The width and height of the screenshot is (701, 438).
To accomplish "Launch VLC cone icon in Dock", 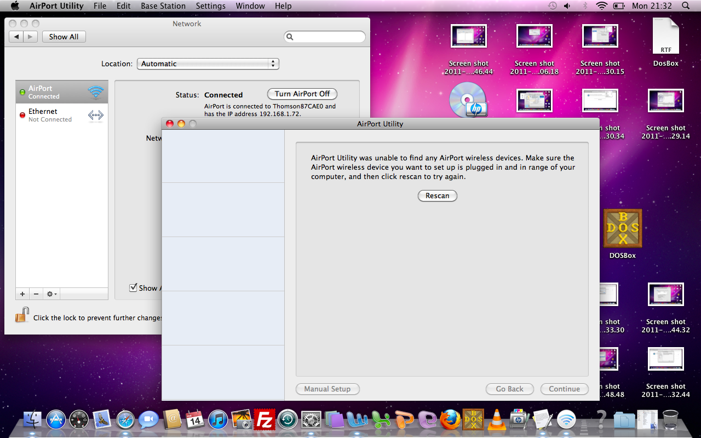I will click(x=497, y=420).
